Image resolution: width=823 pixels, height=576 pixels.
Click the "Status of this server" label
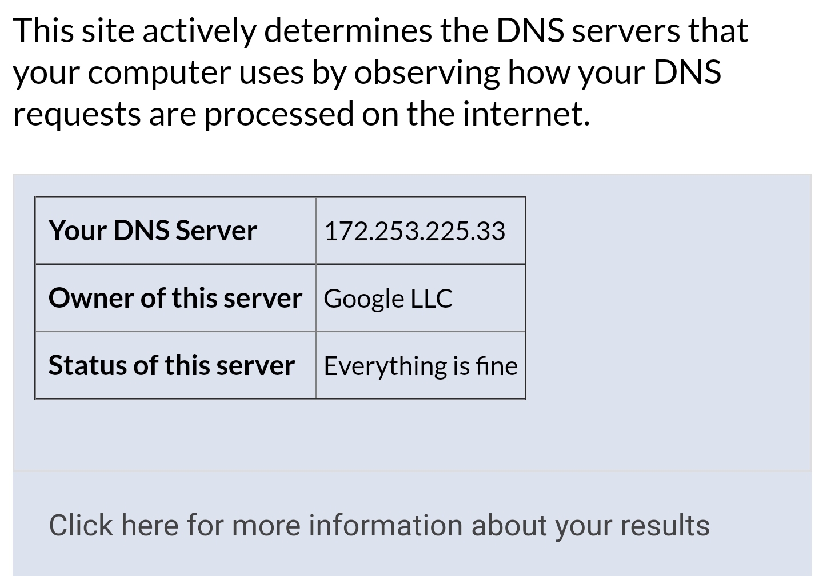coord(171,365)
